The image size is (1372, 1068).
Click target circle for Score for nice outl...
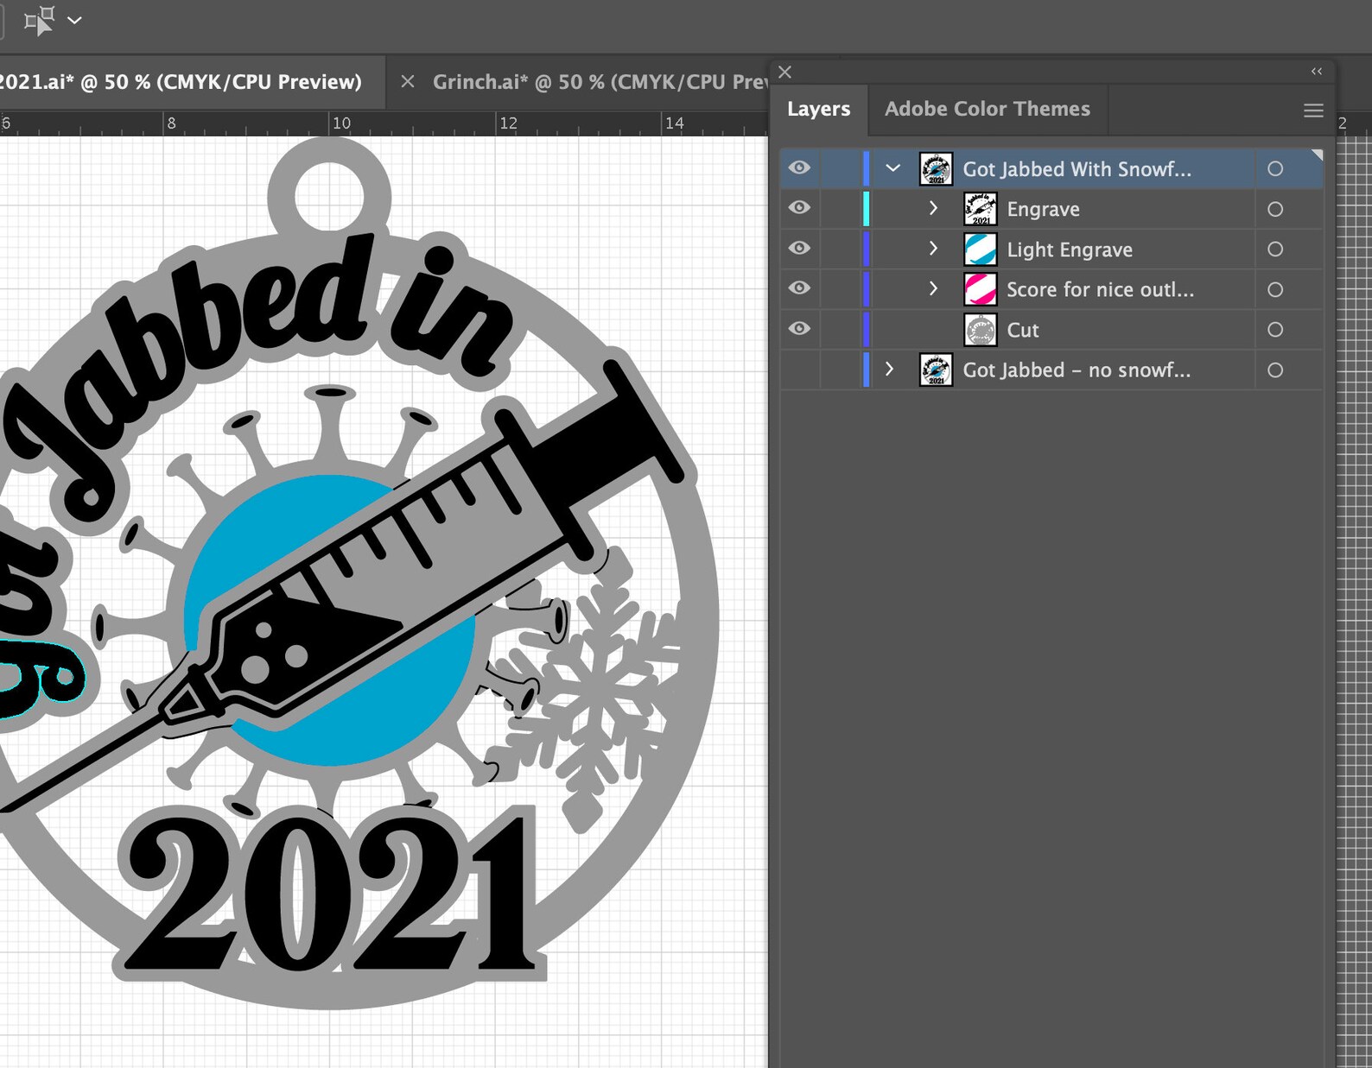coord(1275,290)
